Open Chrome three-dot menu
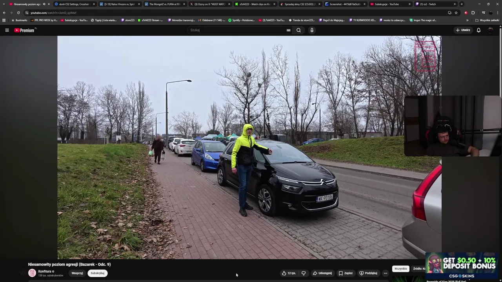This screenshot has width=502, height=282. (498, 13)
